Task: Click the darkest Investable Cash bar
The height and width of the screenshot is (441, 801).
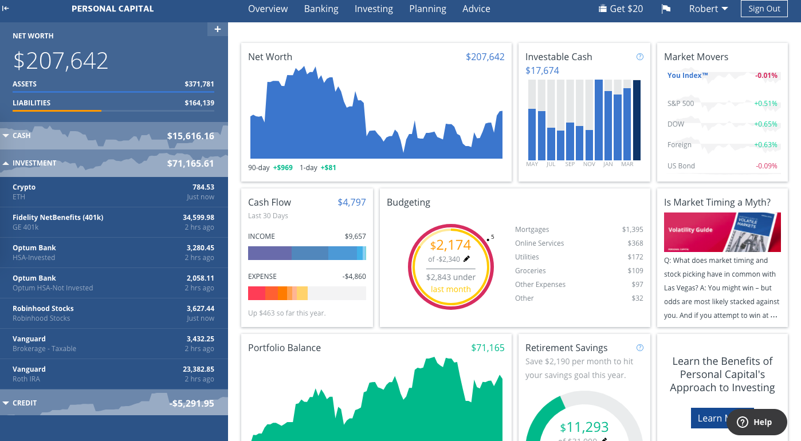Action: tap(637, 120)
